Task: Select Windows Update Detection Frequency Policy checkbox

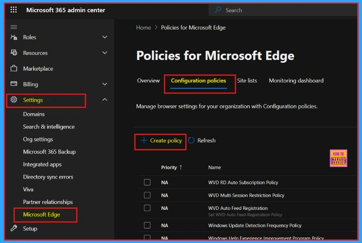Action: coord(147,225)
